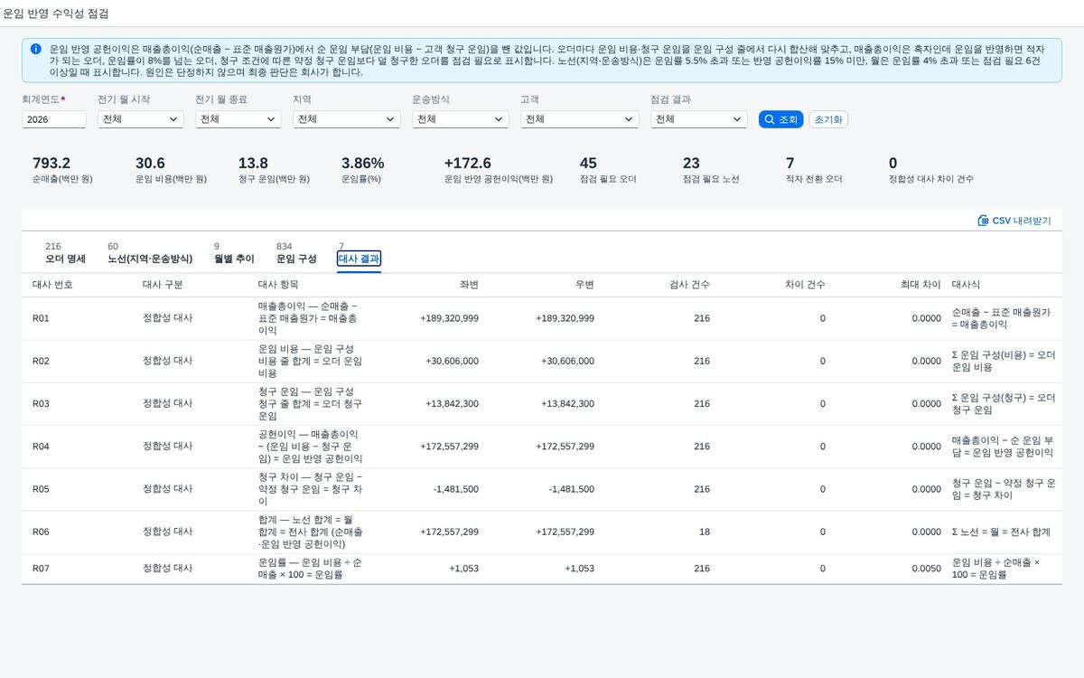Screen dimensions: 1084x678
Task: Select row R05 in the table
Action: point(542,489)
